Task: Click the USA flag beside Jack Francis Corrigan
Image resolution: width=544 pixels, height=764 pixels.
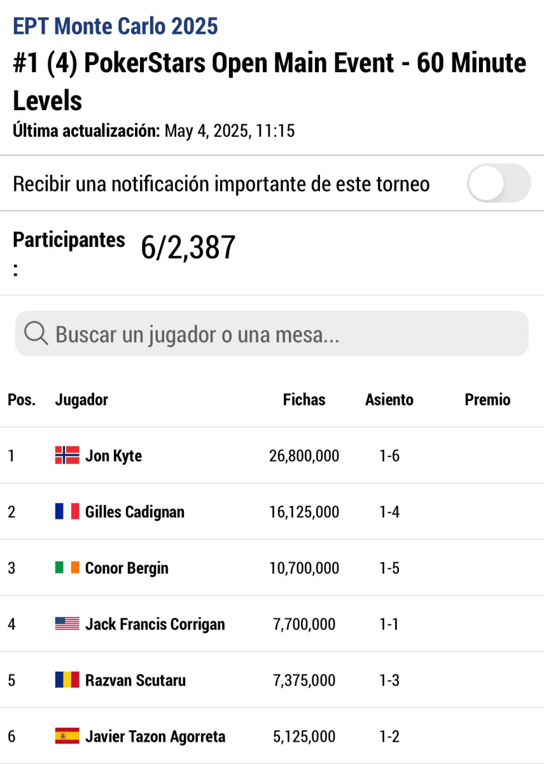Action: (x=67, y=623)
